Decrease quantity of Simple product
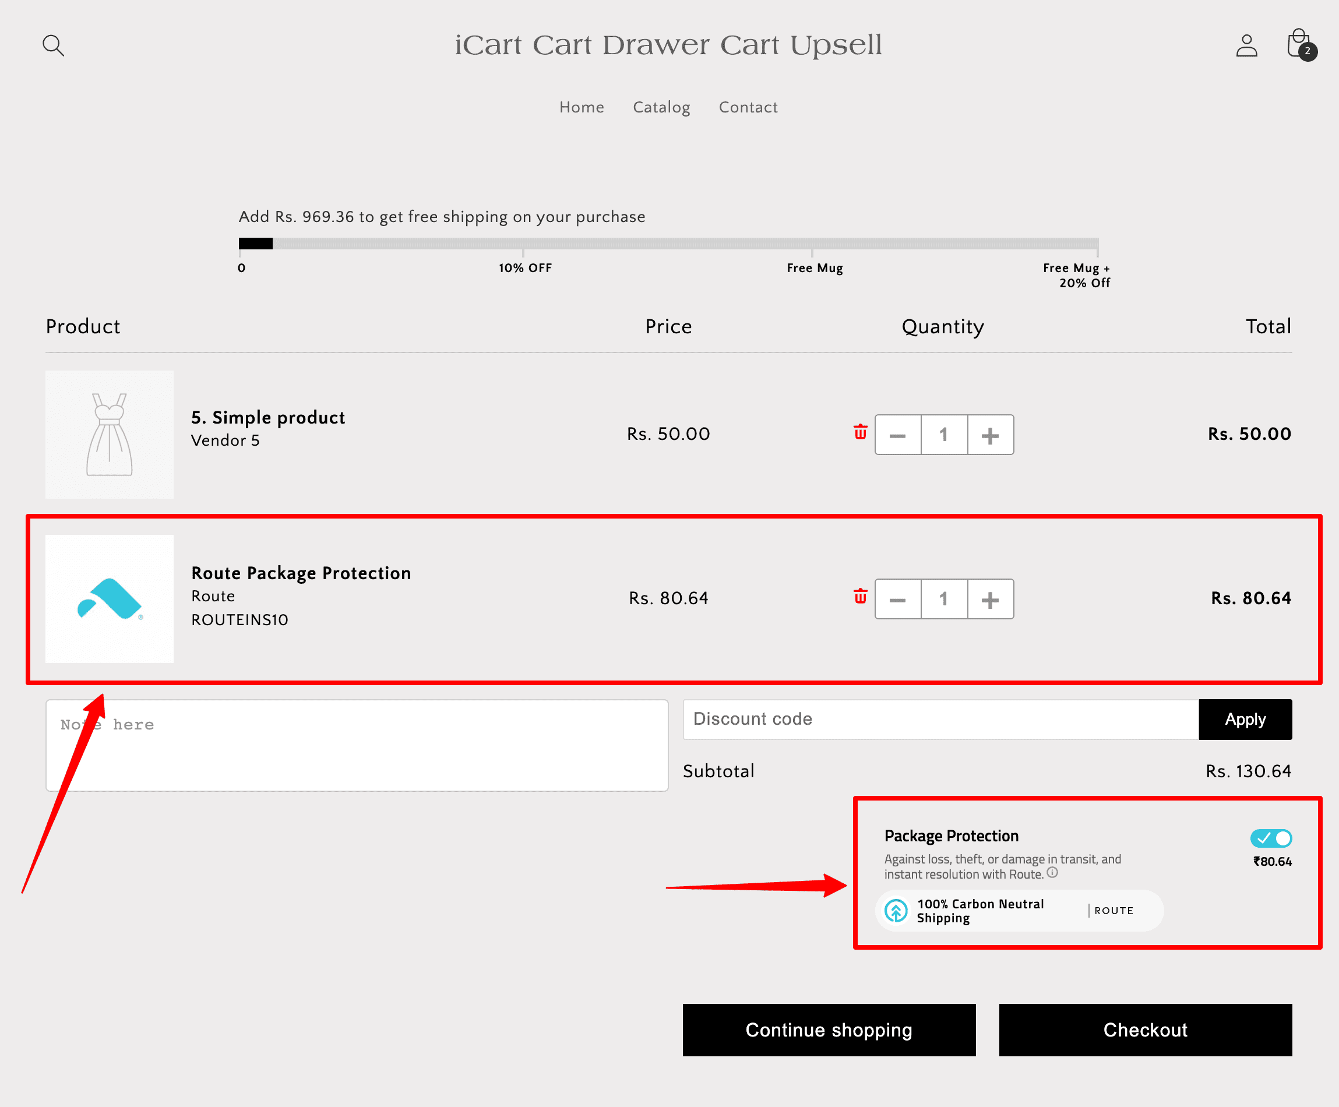This screenshot has width=1339, height=1107. pos(898,435)
